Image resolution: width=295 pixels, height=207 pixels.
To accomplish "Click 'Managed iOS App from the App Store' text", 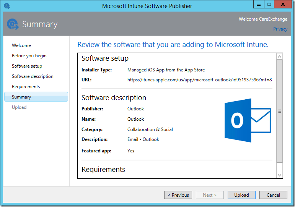I will coord(166,70).
